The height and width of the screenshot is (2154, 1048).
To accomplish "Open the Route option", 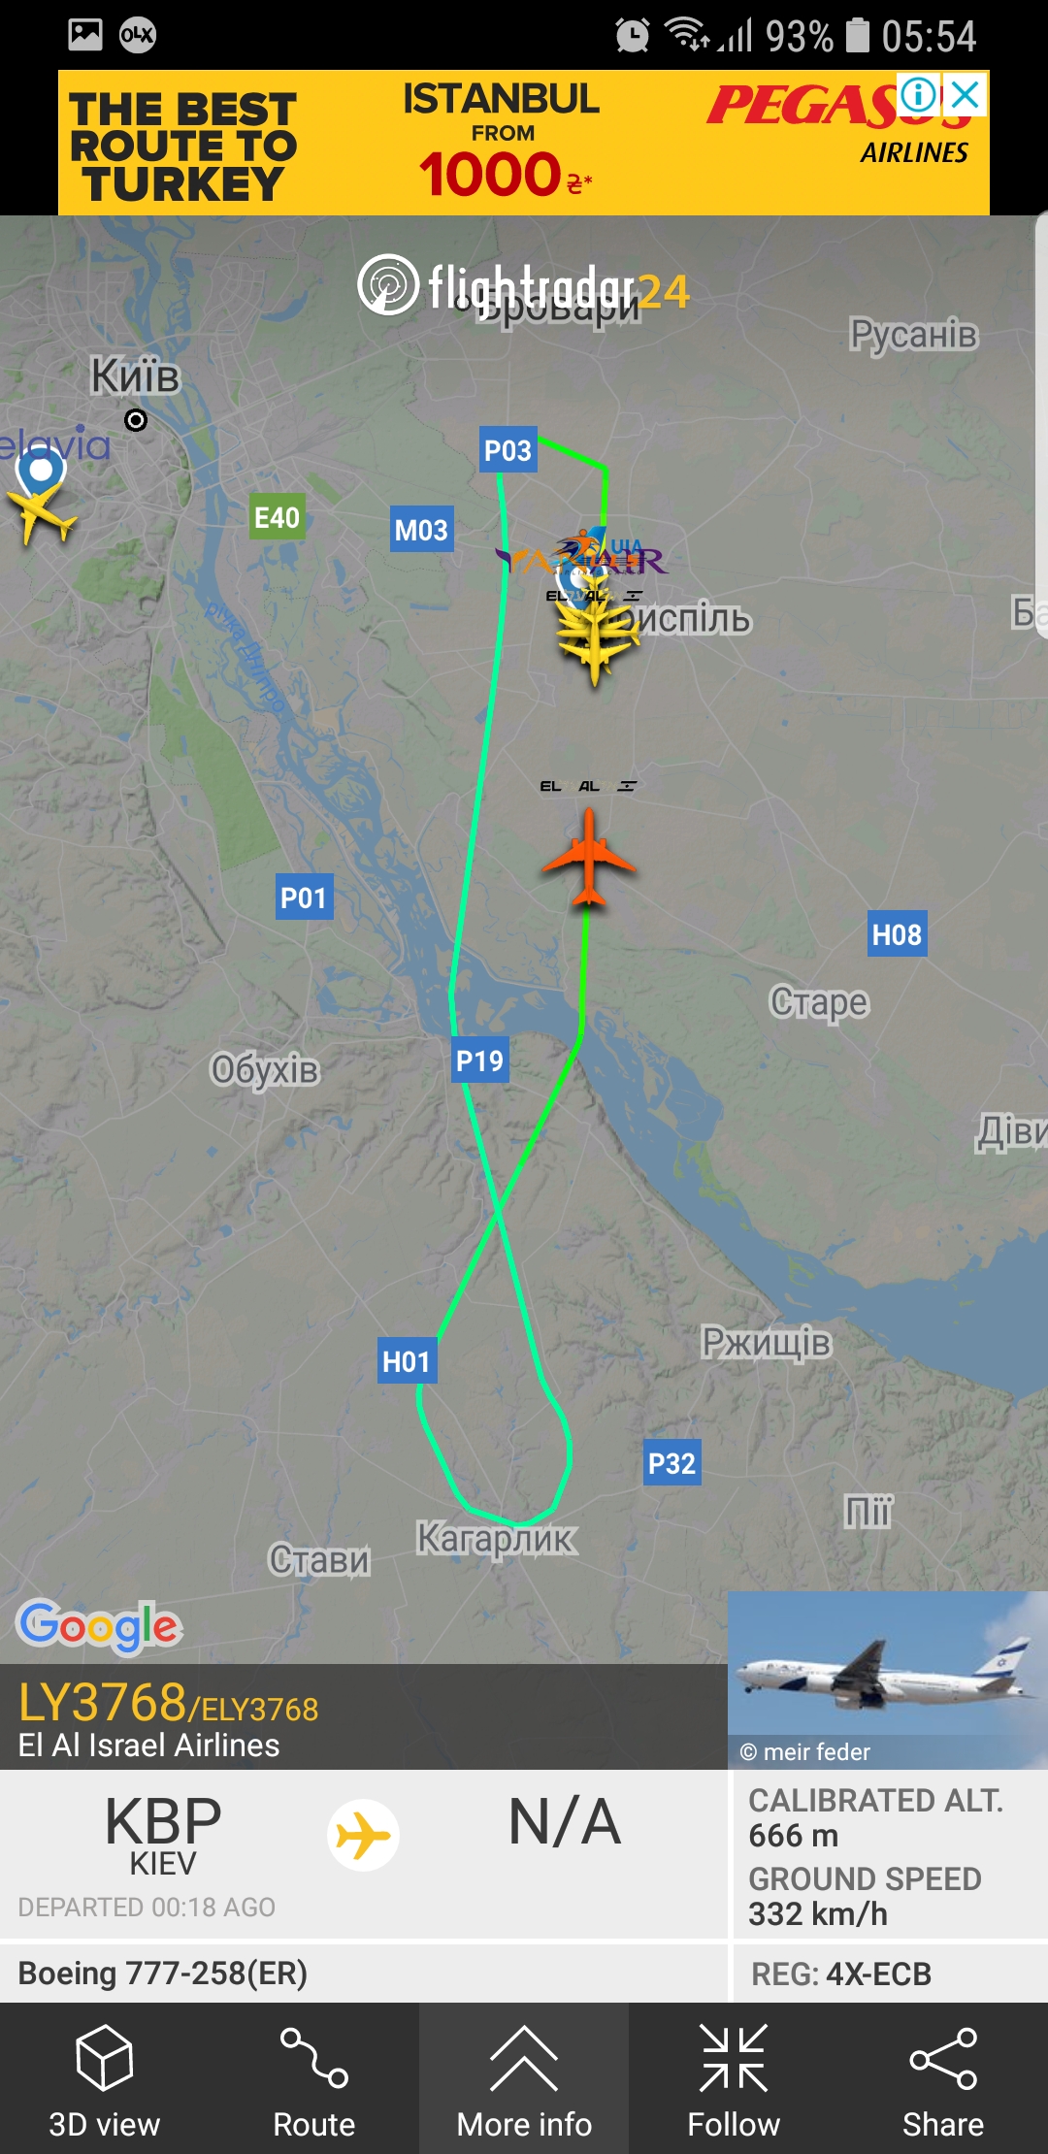I will pos(313,2080).
